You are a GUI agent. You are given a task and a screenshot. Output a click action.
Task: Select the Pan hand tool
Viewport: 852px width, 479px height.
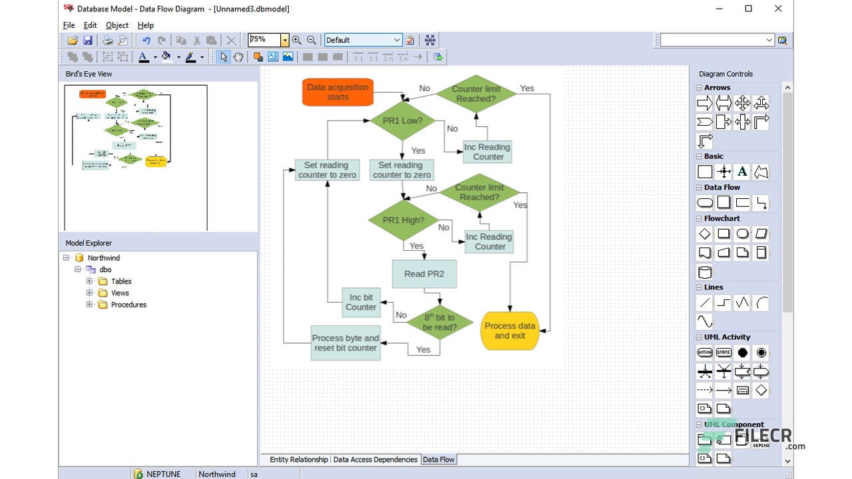(238, 57)
